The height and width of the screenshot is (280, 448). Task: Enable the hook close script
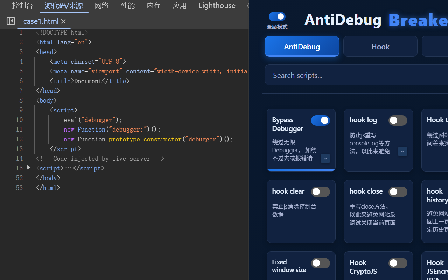(x=398, y=191)
